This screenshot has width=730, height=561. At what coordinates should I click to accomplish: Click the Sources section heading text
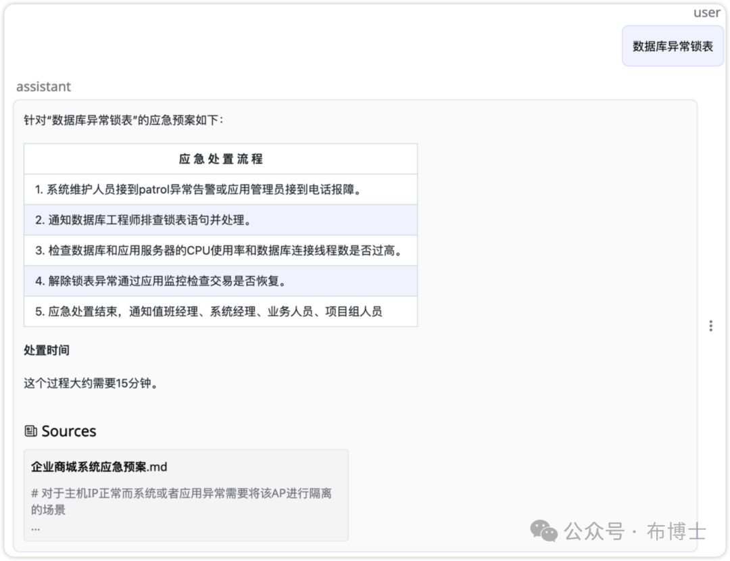click(69, 431)
